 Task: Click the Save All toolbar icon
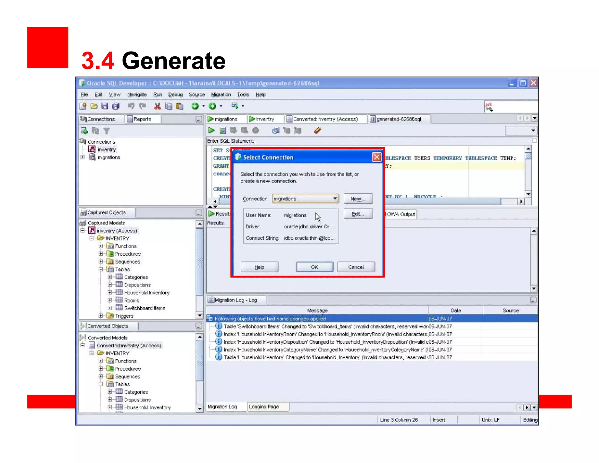(116, 106)
